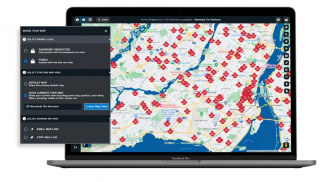Image resolution: width=325 pixels, height=182 pixels.
Task: Click the top wrench tool in right sidebar
Action: (x=286, y=27)
